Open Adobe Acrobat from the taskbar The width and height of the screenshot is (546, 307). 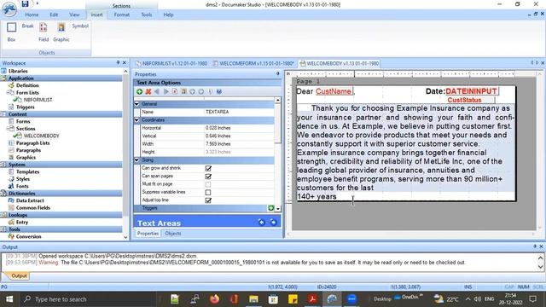[312, 298]
